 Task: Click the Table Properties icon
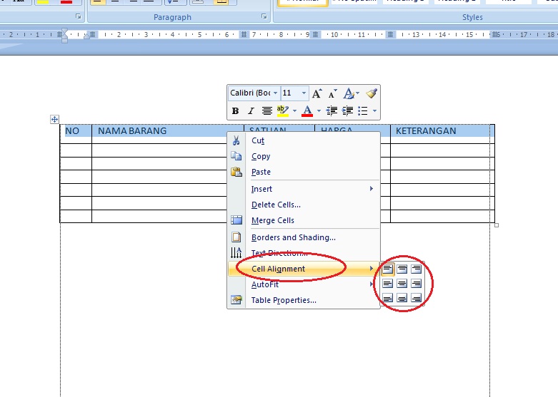coord(236,300)
